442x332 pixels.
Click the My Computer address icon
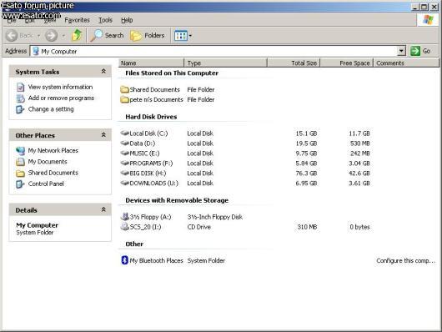(36, 51)
